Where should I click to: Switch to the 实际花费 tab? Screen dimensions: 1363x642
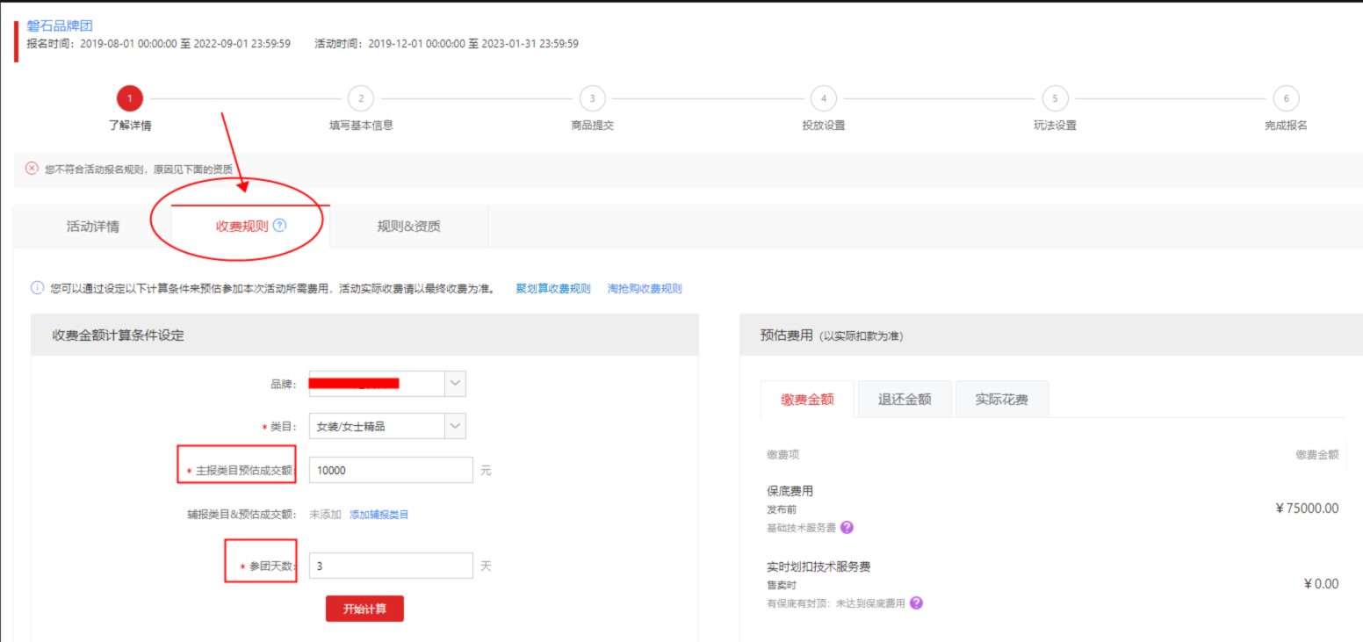[x=1001, y=400]
